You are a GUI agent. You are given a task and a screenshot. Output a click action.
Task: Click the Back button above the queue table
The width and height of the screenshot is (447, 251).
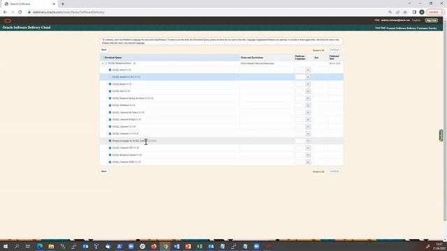click(x=104, y=50)
